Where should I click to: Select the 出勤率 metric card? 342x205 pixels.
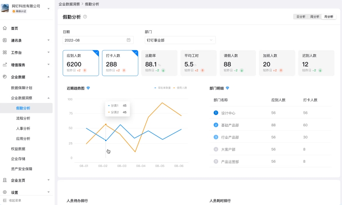[159, 63]
